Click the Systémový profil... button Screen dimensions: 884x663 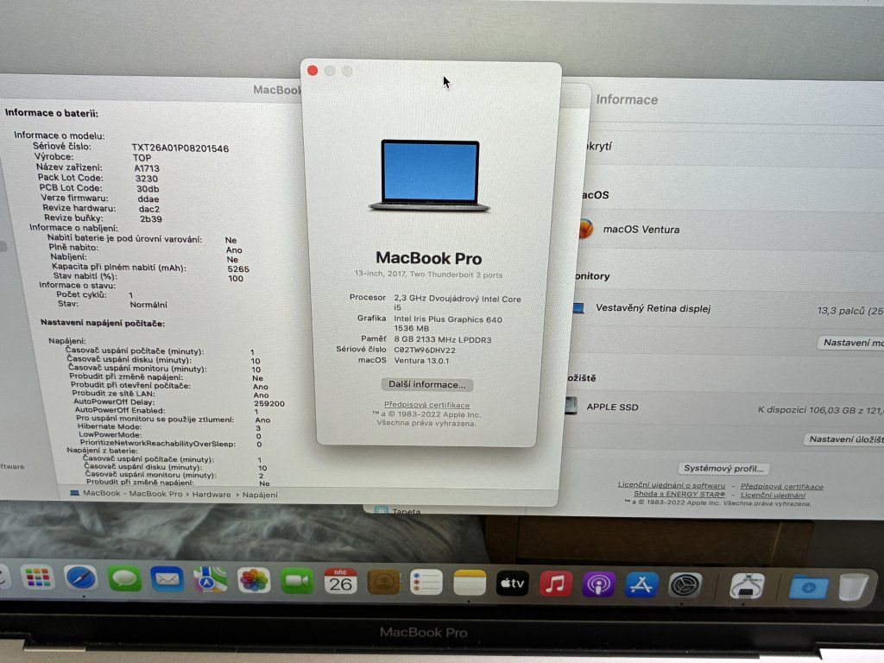click(723, 469)
